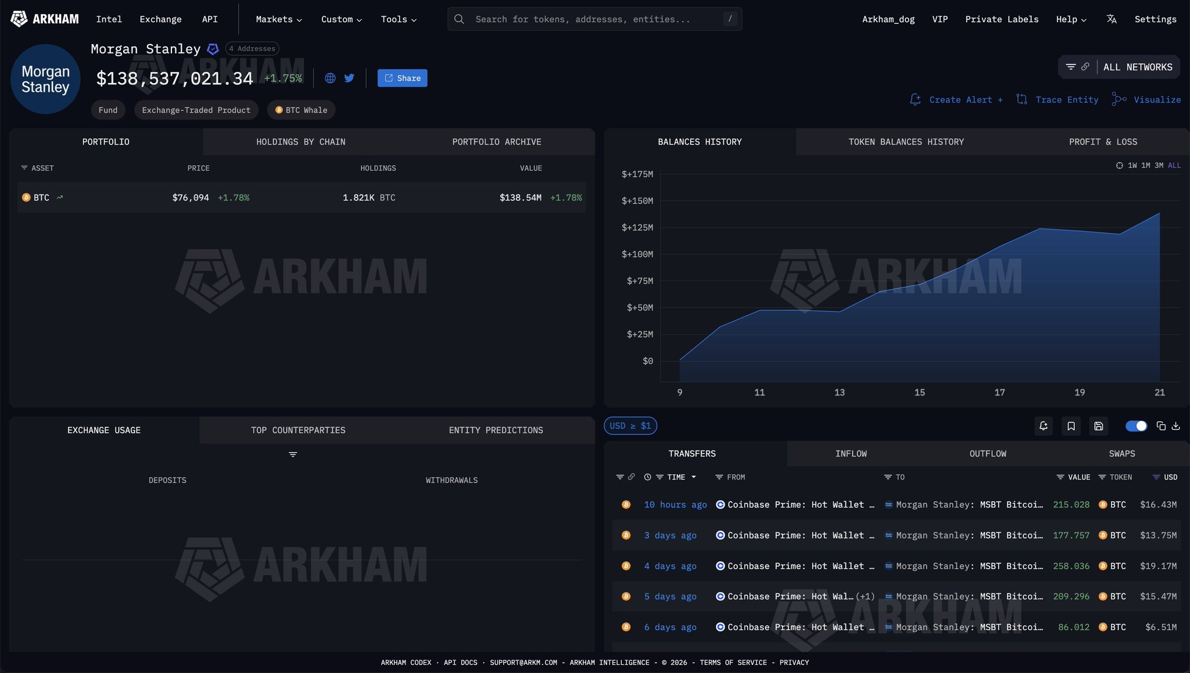The width and height of the screenshot is (1190, 673).
Task: Click the copy icon beside the toggle
Action: click(x=1161, y=426)
